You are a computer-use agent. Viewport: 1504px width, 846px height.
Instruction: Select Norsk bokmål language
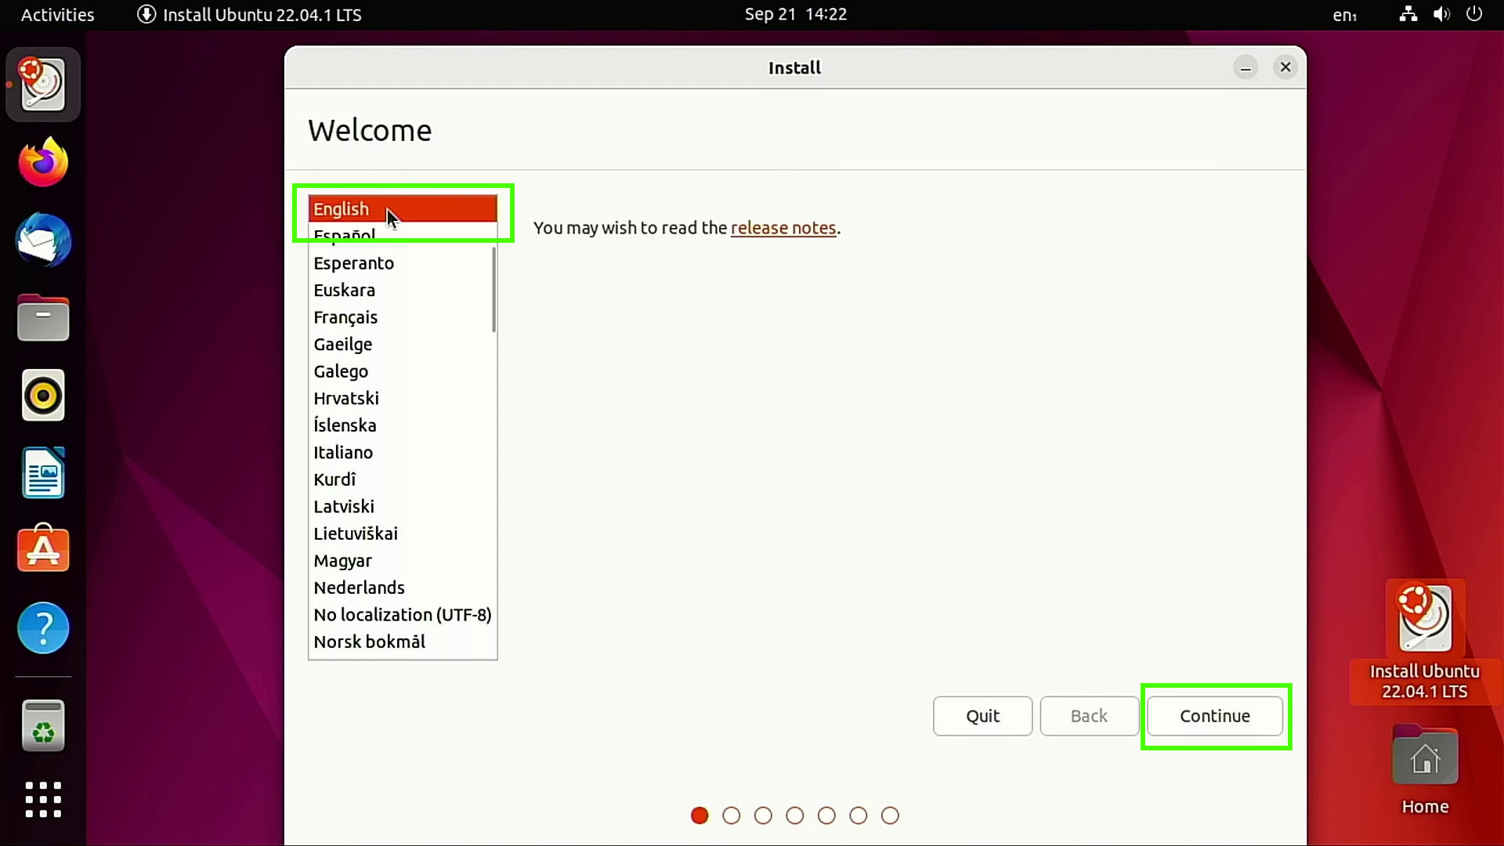coord(403,642)
